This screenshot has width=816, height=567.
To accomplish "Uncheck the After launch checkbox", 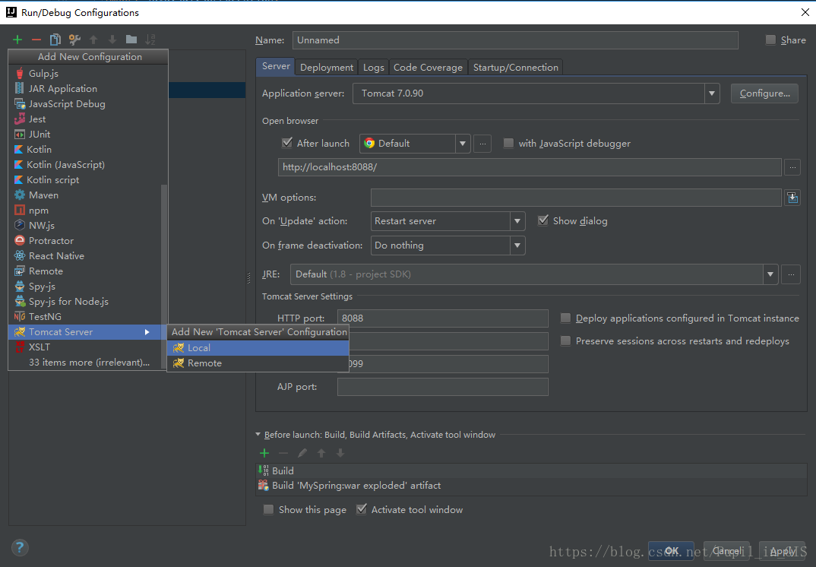I will (x=286, y=143).
